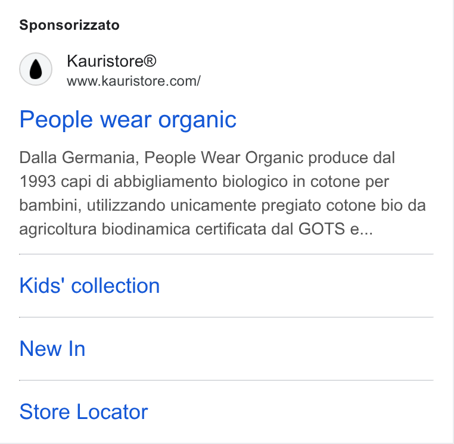Click the word bambini in the description

click(x=51, y=205)
